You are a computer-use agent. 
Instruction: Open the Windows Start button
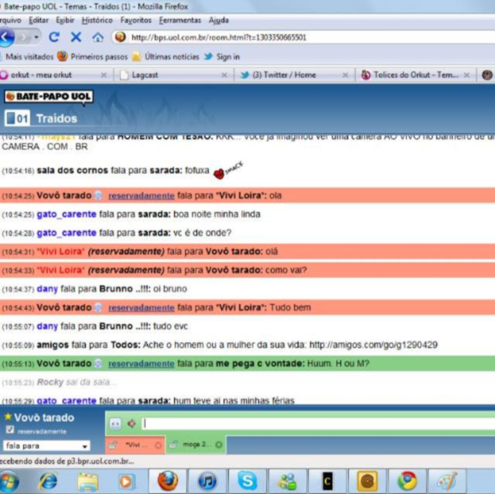[x=8, y=482]
